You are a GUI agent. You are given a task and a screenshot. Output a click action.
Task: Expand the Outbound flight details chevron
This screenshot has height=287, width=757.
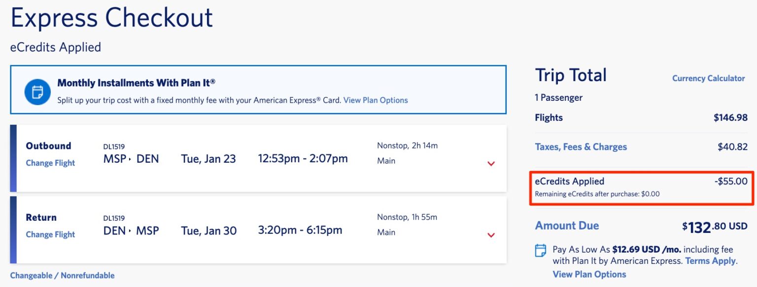[x=491, y=163]
